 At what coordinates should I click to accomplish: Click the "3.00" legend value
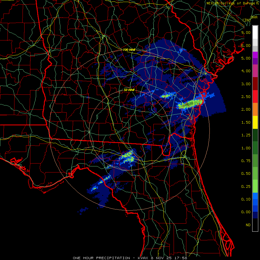point(246,84)
